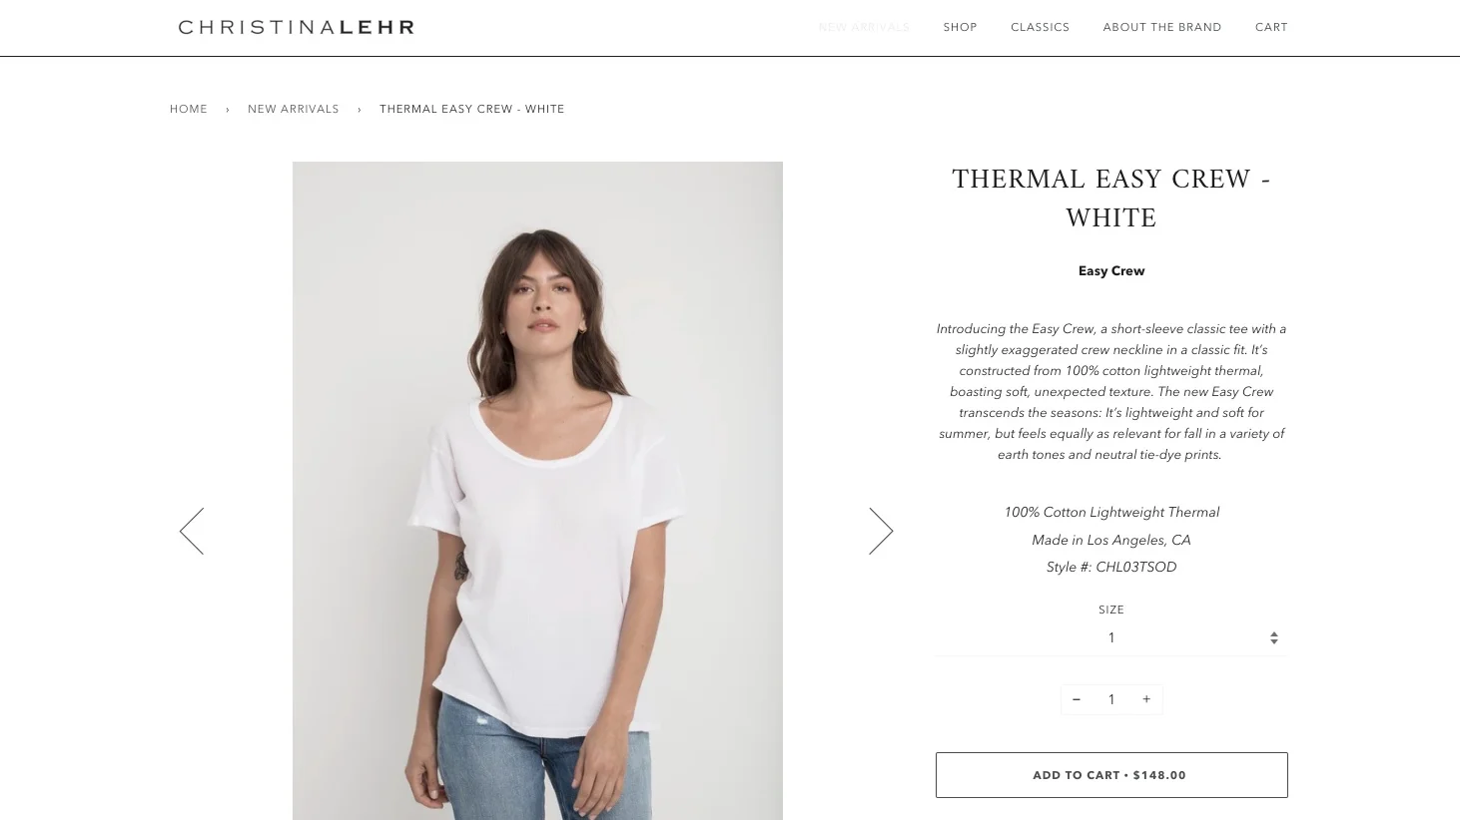
Task: Click the Thermal Easy Crew - White heading
Action: click(x=1111, y=200)
